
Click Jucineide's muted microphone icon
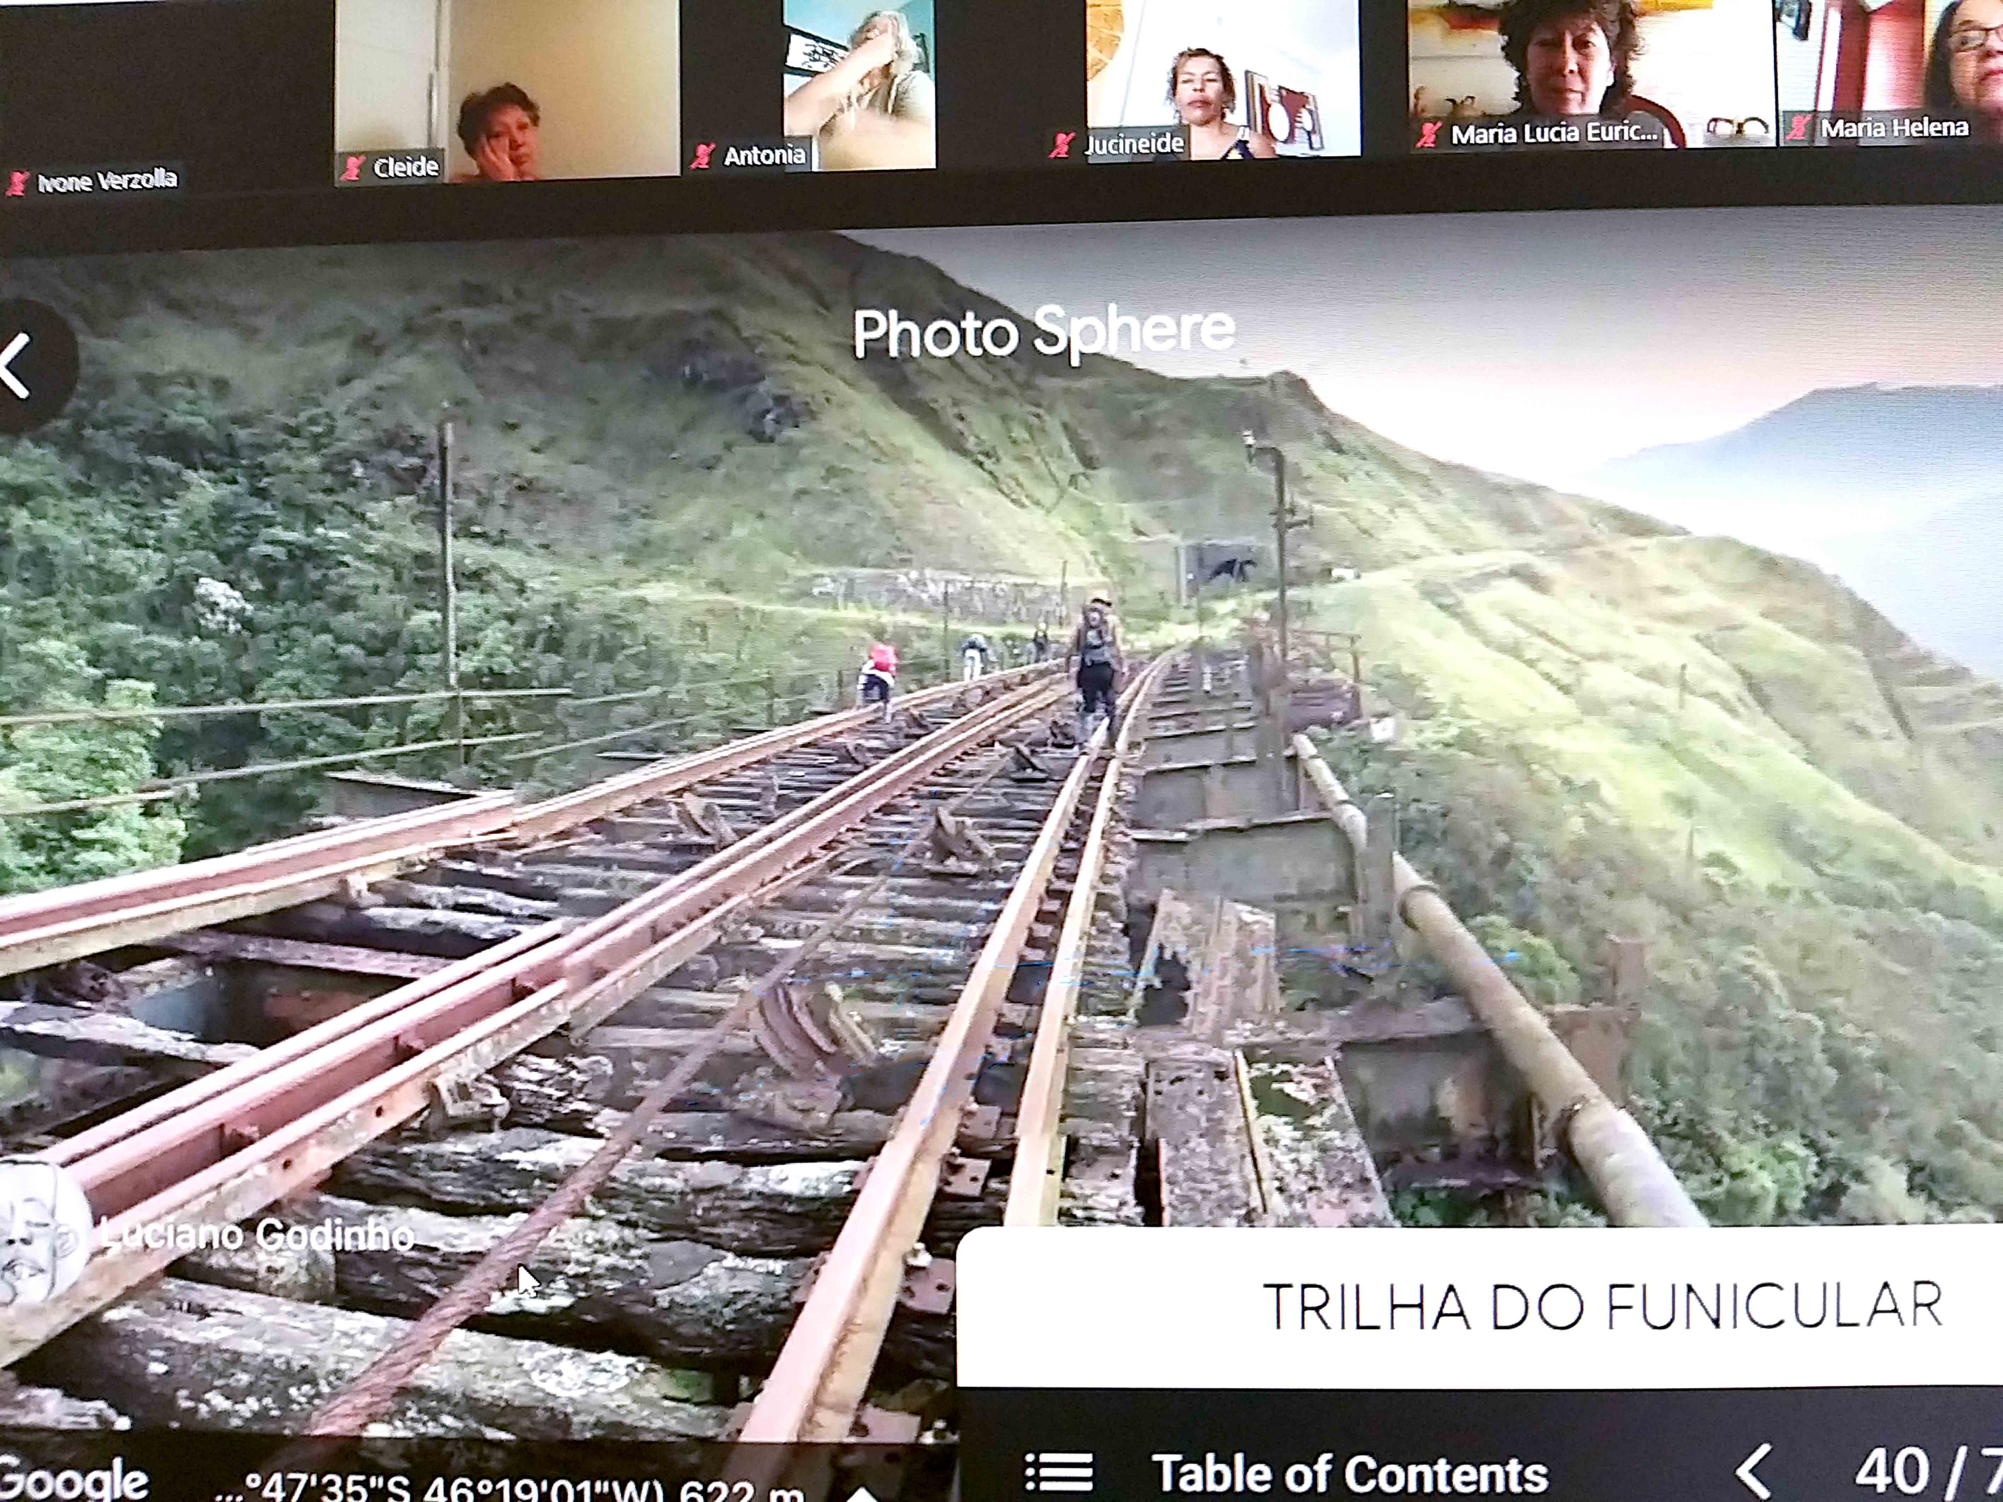click(x=1062, y=145)
